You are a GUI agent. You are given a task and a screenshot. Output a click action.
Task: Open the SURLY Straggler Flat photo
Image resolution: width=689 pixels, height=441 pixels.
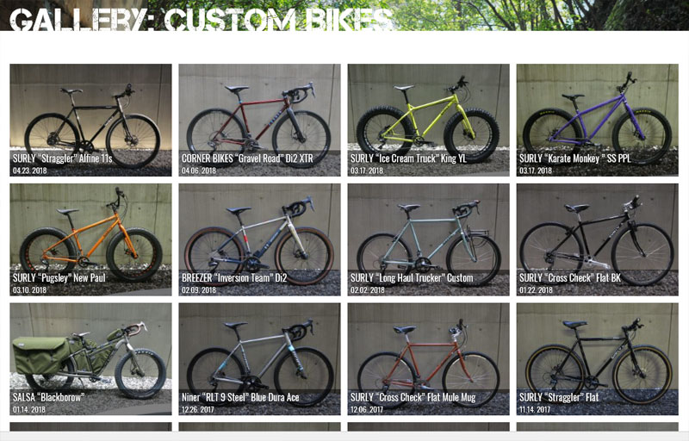pos(597,359)
